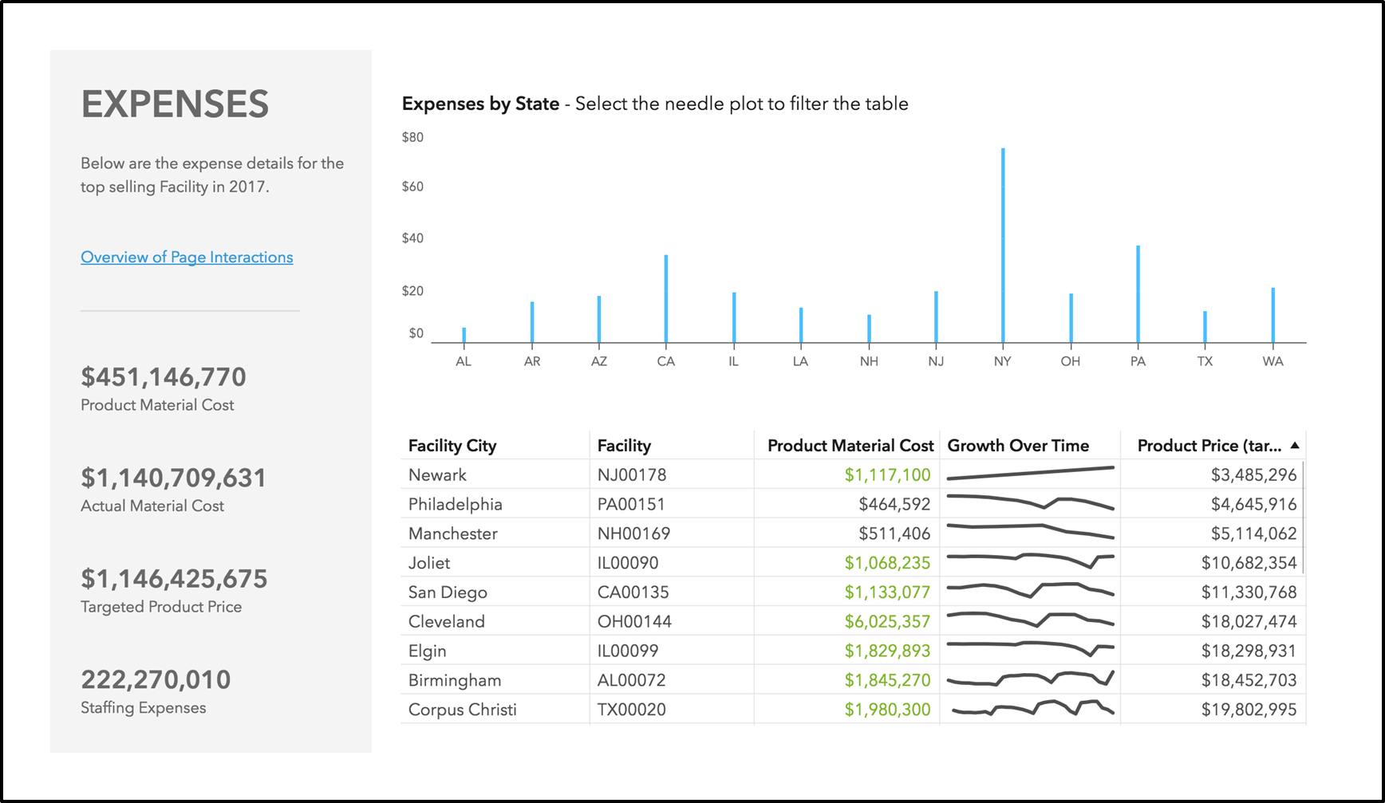Click the Facility column header
Viewport: 1385px width, 803px height.
click(x=624, y=445)
